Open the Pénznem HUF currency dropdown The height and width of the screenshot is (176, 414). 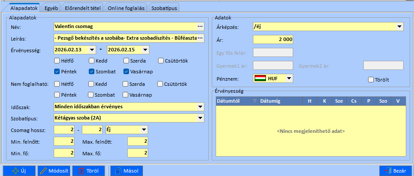(x=289, y=78)
